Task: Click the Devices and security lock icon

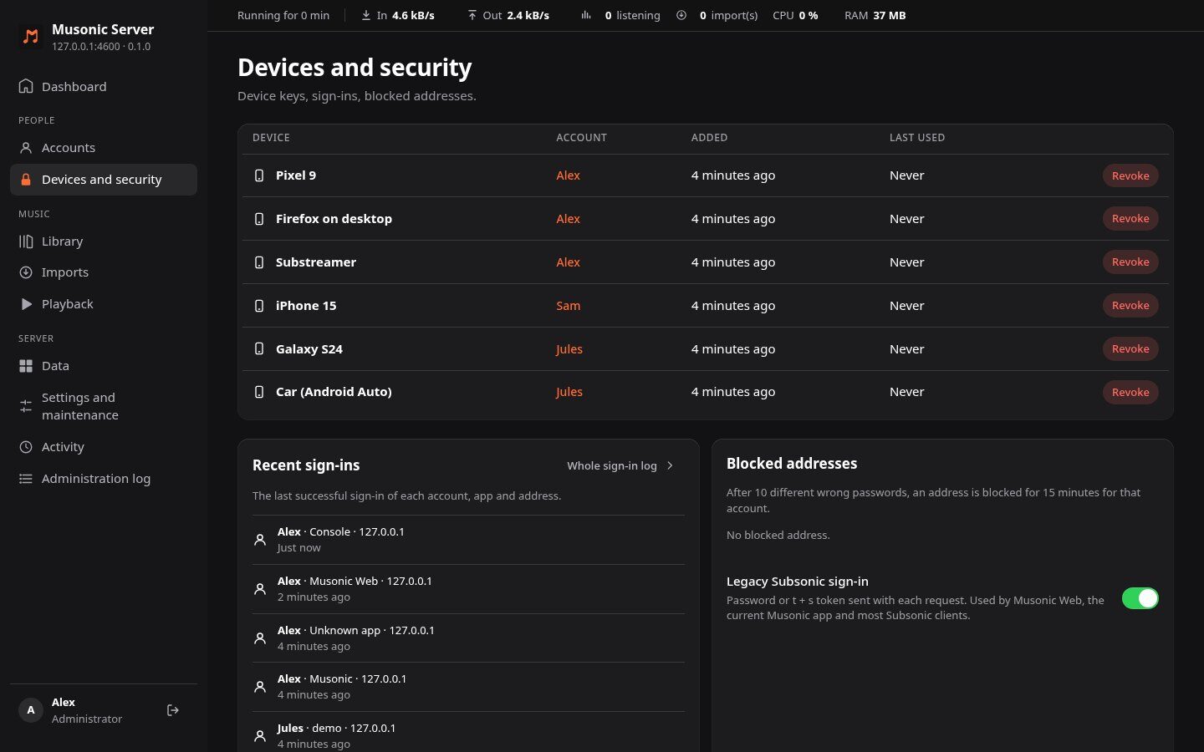Action: click(26, 180)
